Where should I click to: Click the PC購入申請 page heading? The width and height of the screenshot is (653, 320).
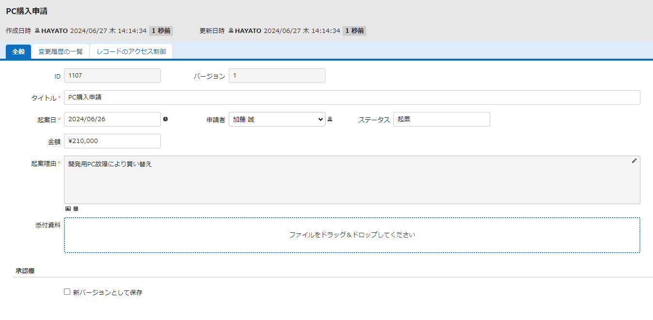point(27,11)
